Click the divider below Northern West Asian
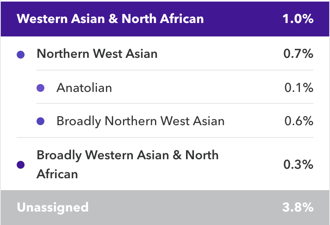This screenshot has width=330, height=225. coord(175,71)
